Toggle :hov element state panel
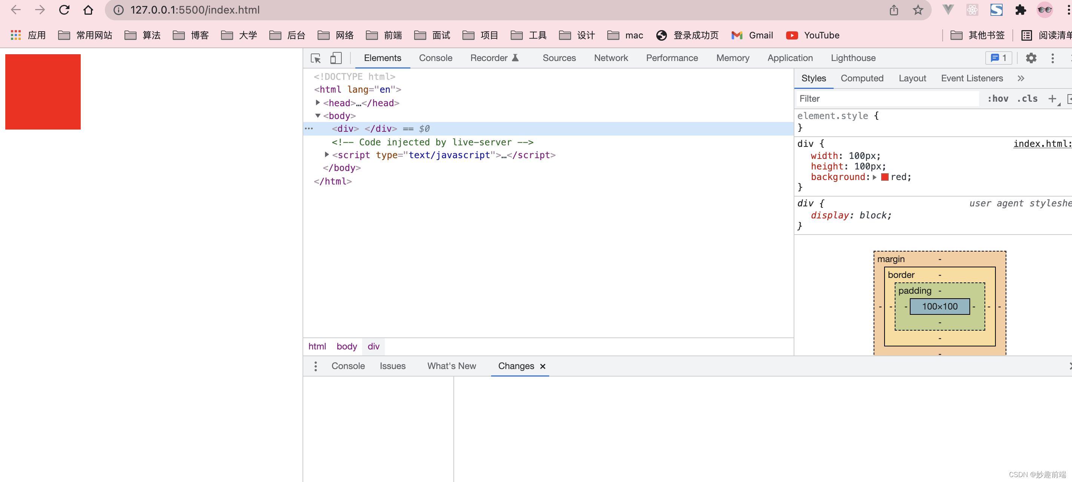Screen dimensions: 1072x482 [x=998, y=99]
